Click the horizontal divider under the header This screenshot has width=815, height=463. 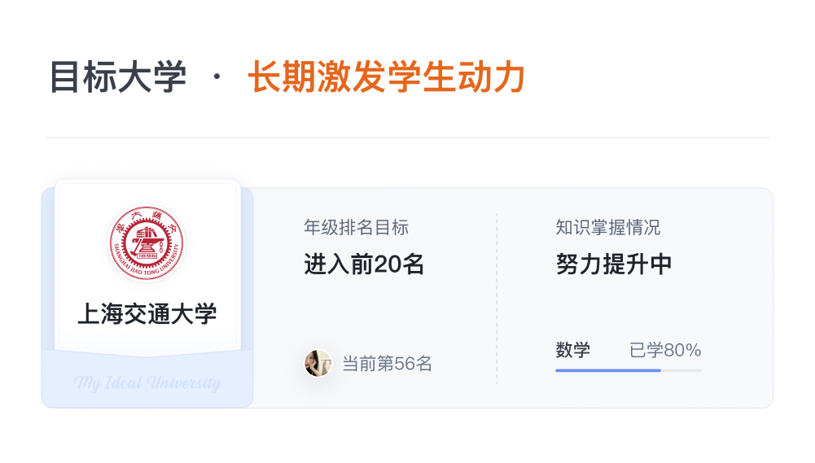[407, 138]
